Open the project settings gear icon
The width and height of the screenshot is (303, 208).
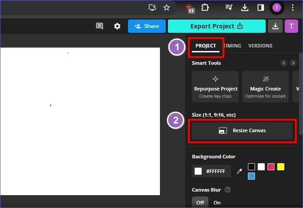117,26
